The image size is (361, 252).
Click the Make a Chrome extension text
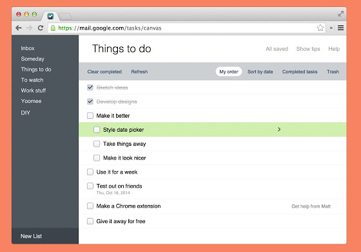pyautogui.click(x=128, y=206)
